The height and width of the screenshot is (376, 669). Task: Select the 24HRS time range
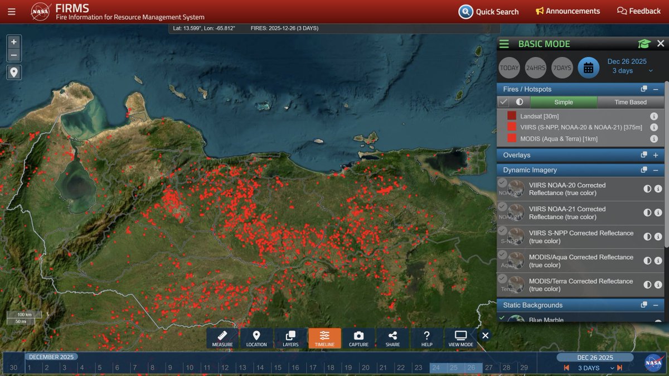click(x=536, y=68)
